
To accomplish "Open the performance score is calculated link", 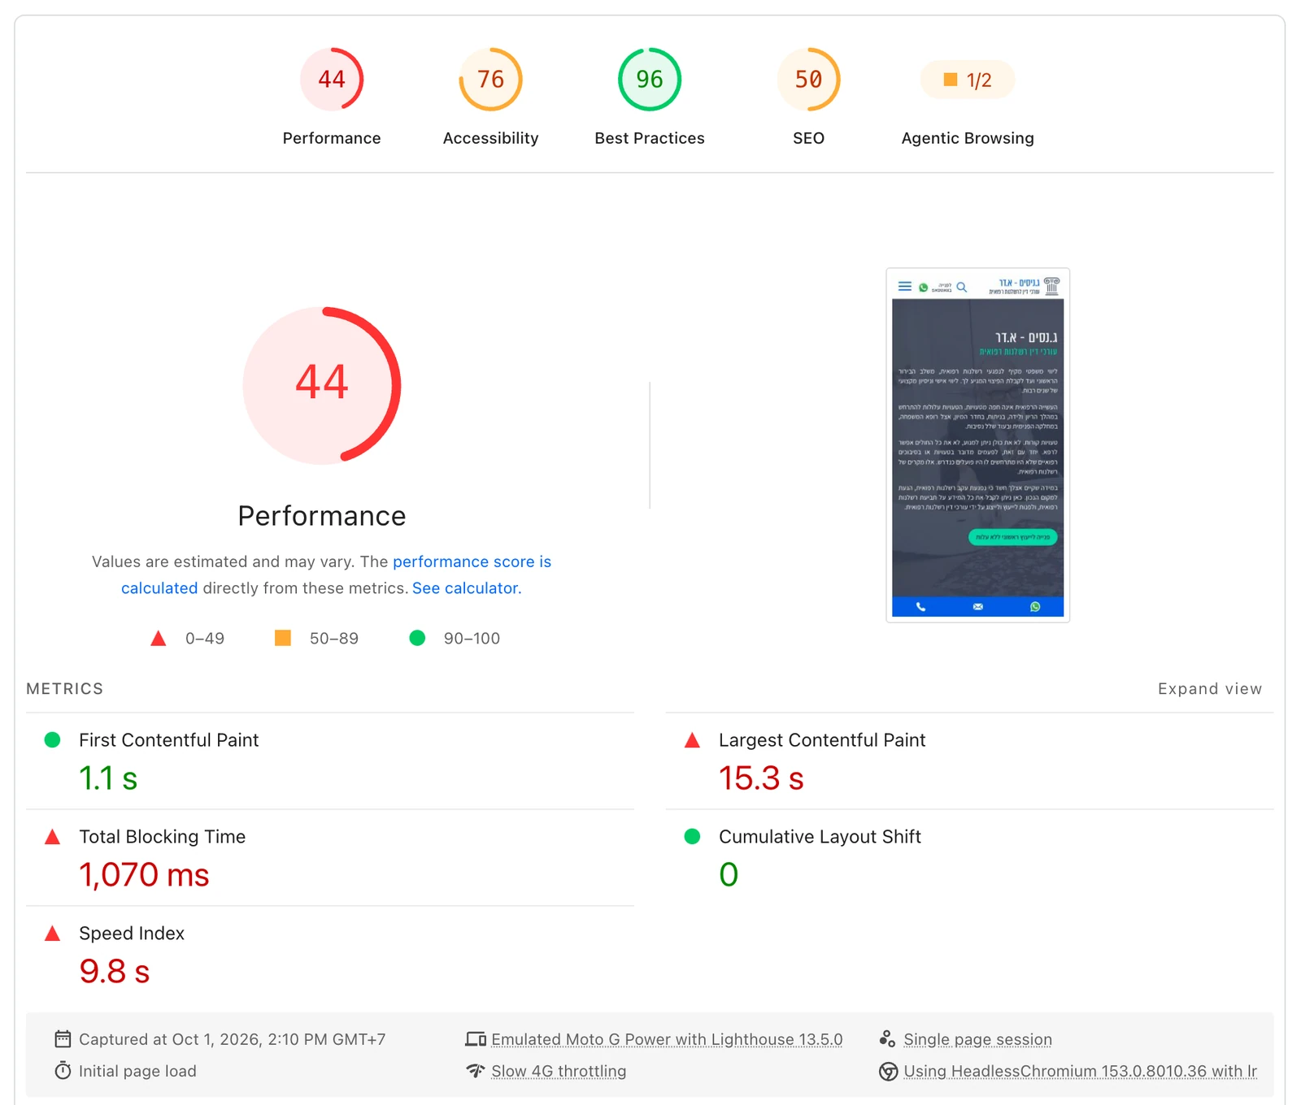I will click(x=472, y=561).
